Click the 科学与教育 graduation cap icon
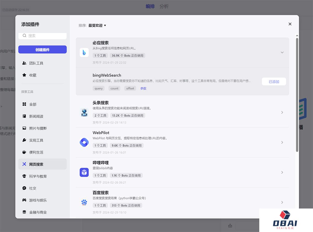The width and height of the screenshot is (313, 232). pos(24,176)
